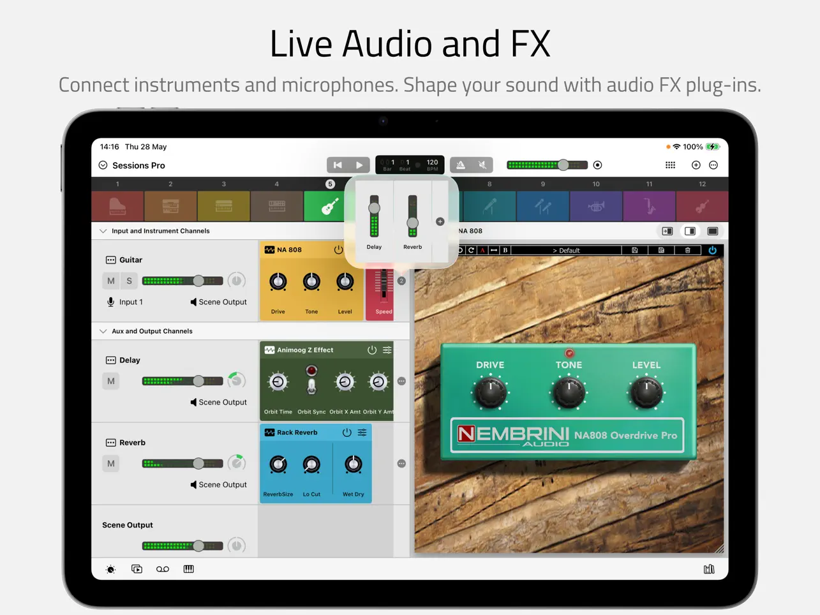Open Reverb channel Scene Output routing
This screenshot has width=820, height=615.
pos(218,484)
